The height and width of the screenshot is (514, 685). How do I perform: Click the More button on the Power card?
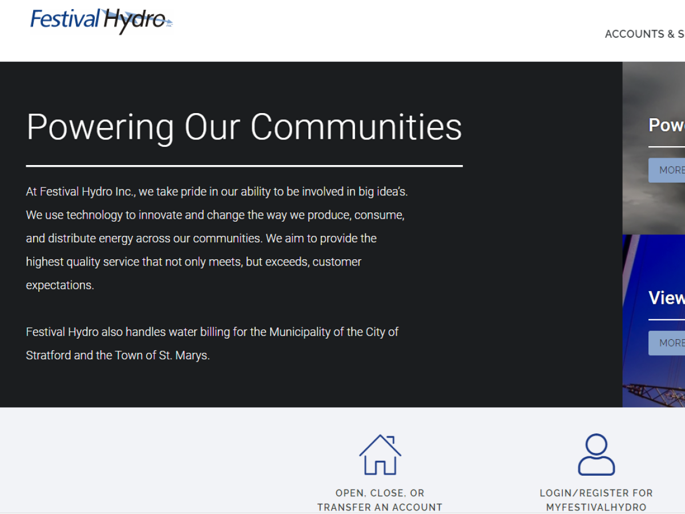pyautogui.click(x=667, y=170)
